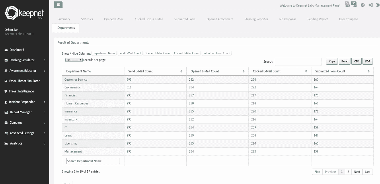The image size is (380, 184).
Task: Jump to the Last page
Action: [x=367, y=172]
